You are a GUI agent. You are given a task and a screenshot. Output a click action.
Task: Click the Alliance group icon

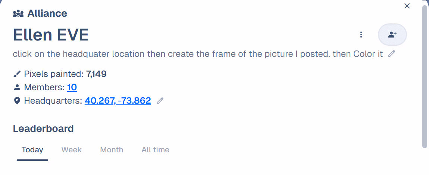[x=18, y=14]
